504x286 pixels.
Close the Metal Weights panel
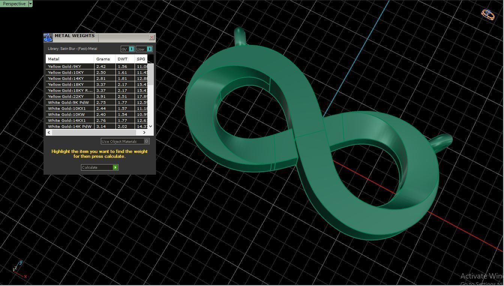(151, 37)
